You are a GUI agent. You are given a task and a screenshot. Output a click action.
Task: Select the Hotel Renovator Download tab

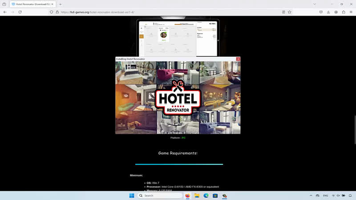click(x=32, y=4)
